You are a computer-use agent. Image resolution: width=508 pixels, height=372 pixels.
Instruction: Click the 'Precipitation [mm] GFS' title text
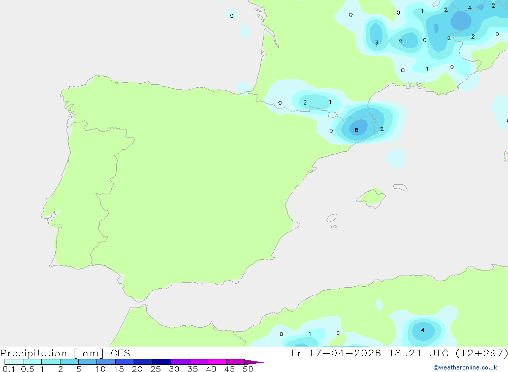(65, 353)
